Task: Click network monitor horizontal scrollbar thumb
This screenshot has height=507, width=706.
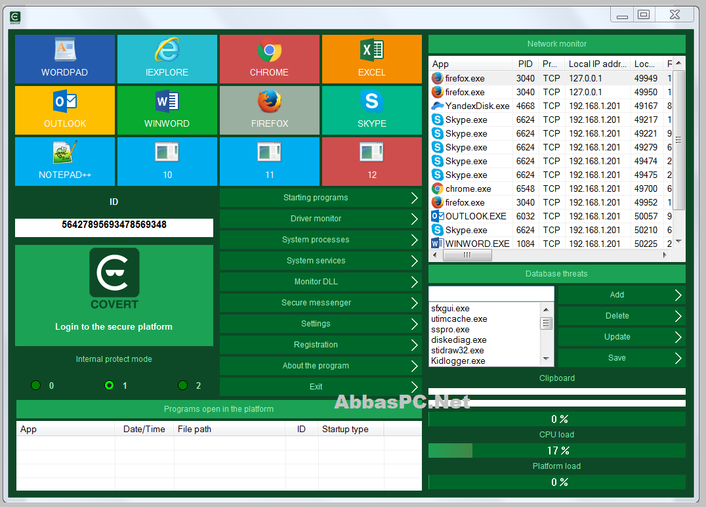Action: tap(467, 255)
